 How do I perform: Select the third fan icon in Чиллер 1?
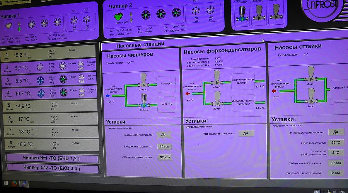point(58,22)
